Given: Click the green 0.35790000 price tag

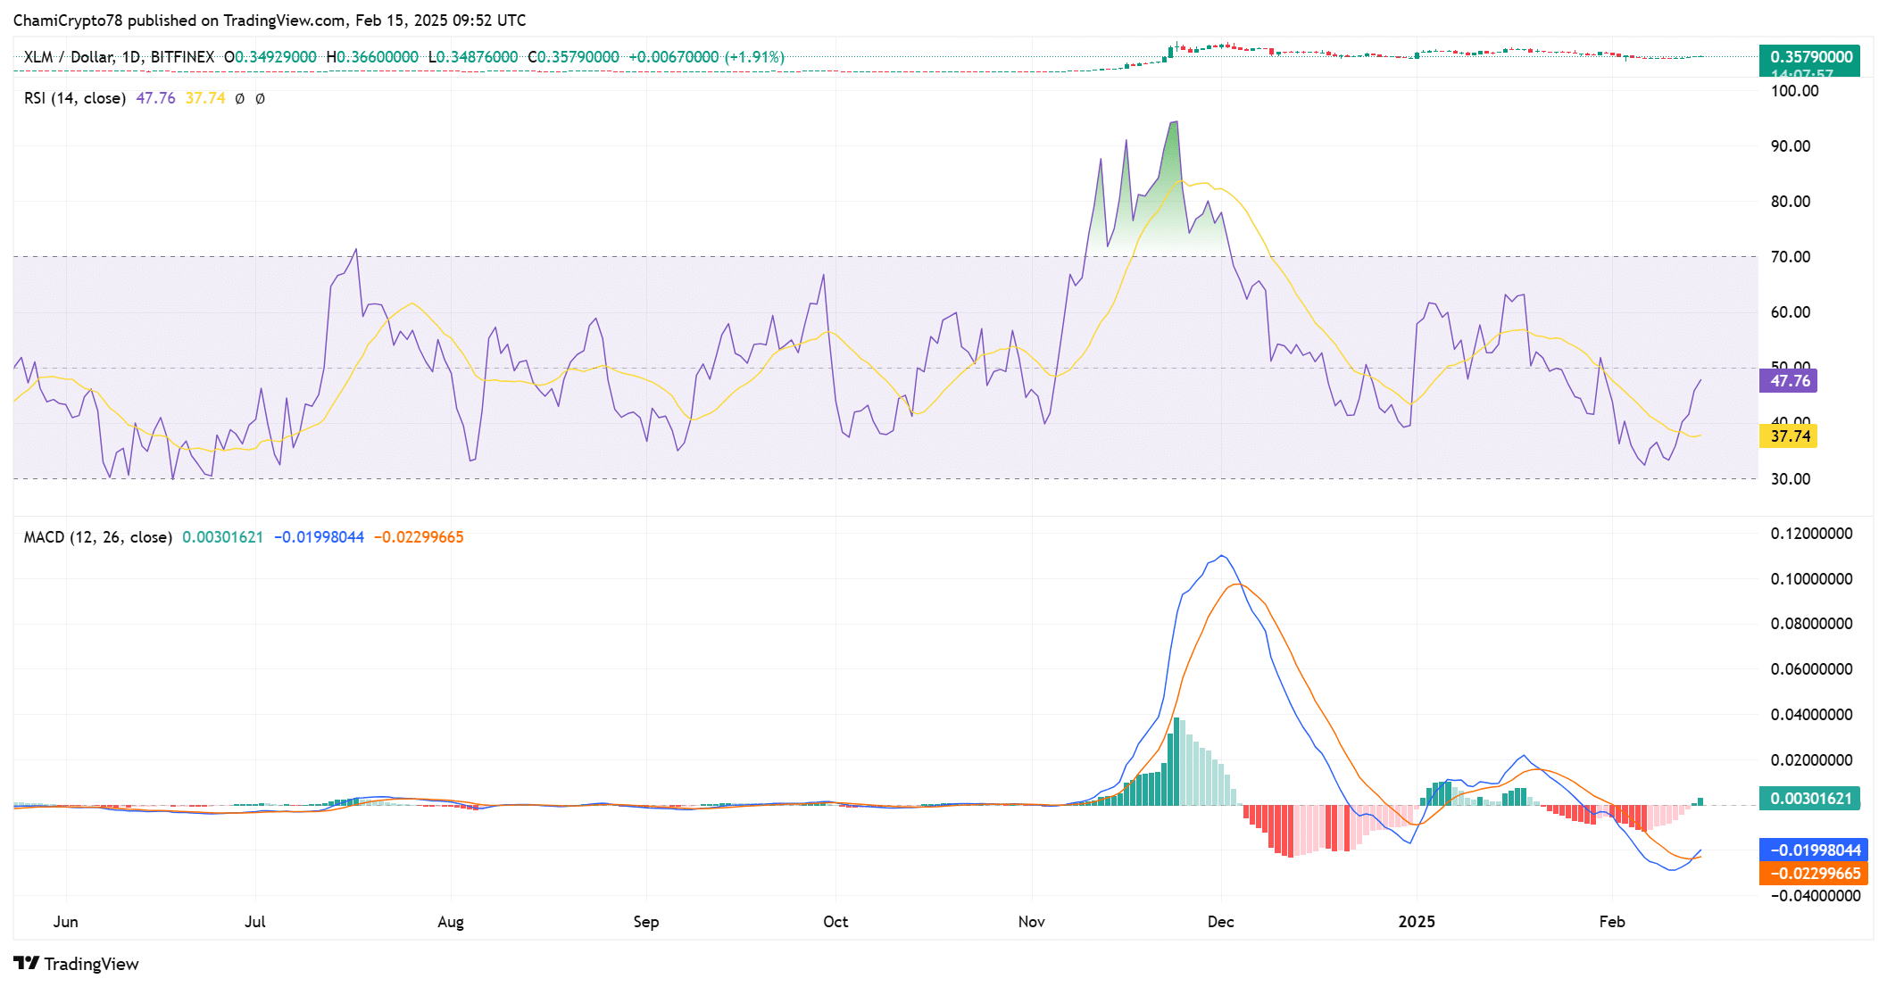Looking at the screenshot, I should click(x=1810, y=56).
